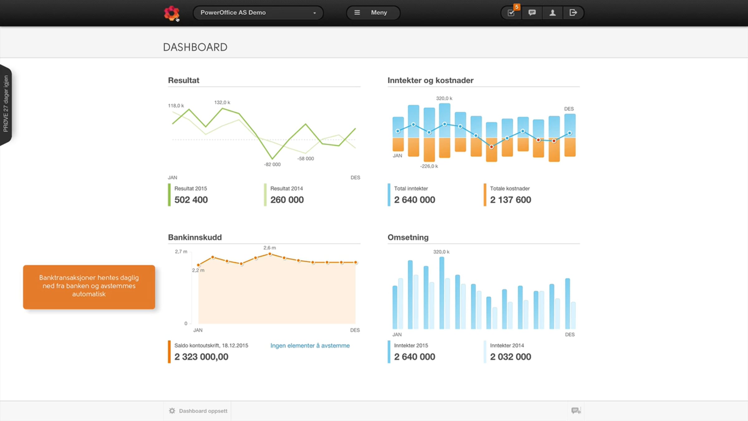Expand the PowerOffice AS Demo client dropdown

pos(258,13)
